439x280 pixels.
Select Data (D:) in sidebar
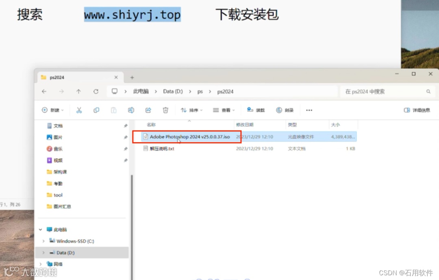pos(65,252)
